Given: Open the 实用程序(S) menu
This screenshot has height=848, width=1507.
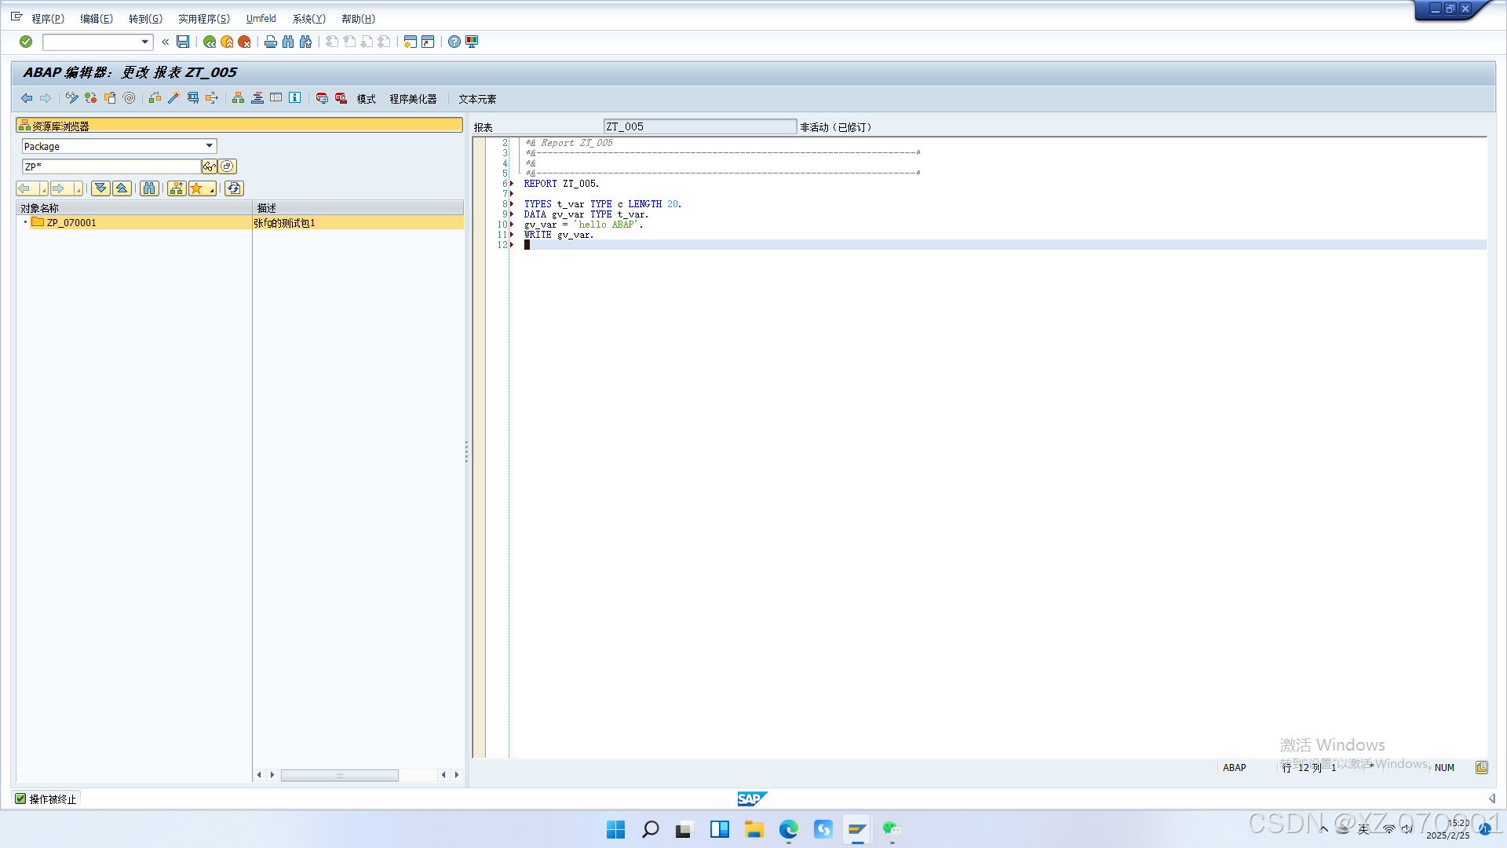Looking at the screenshot, I should (204, 19).
